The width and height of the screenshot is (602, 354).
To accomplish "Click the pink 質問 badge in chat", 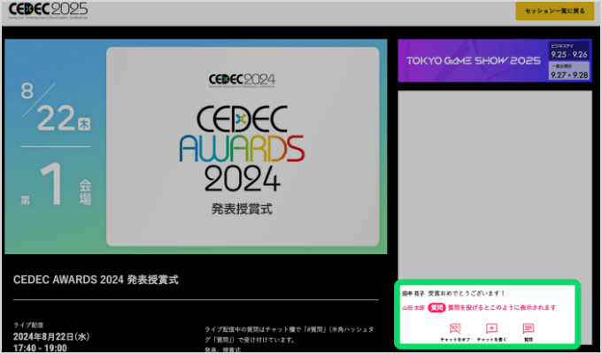I will click(436, 308).
